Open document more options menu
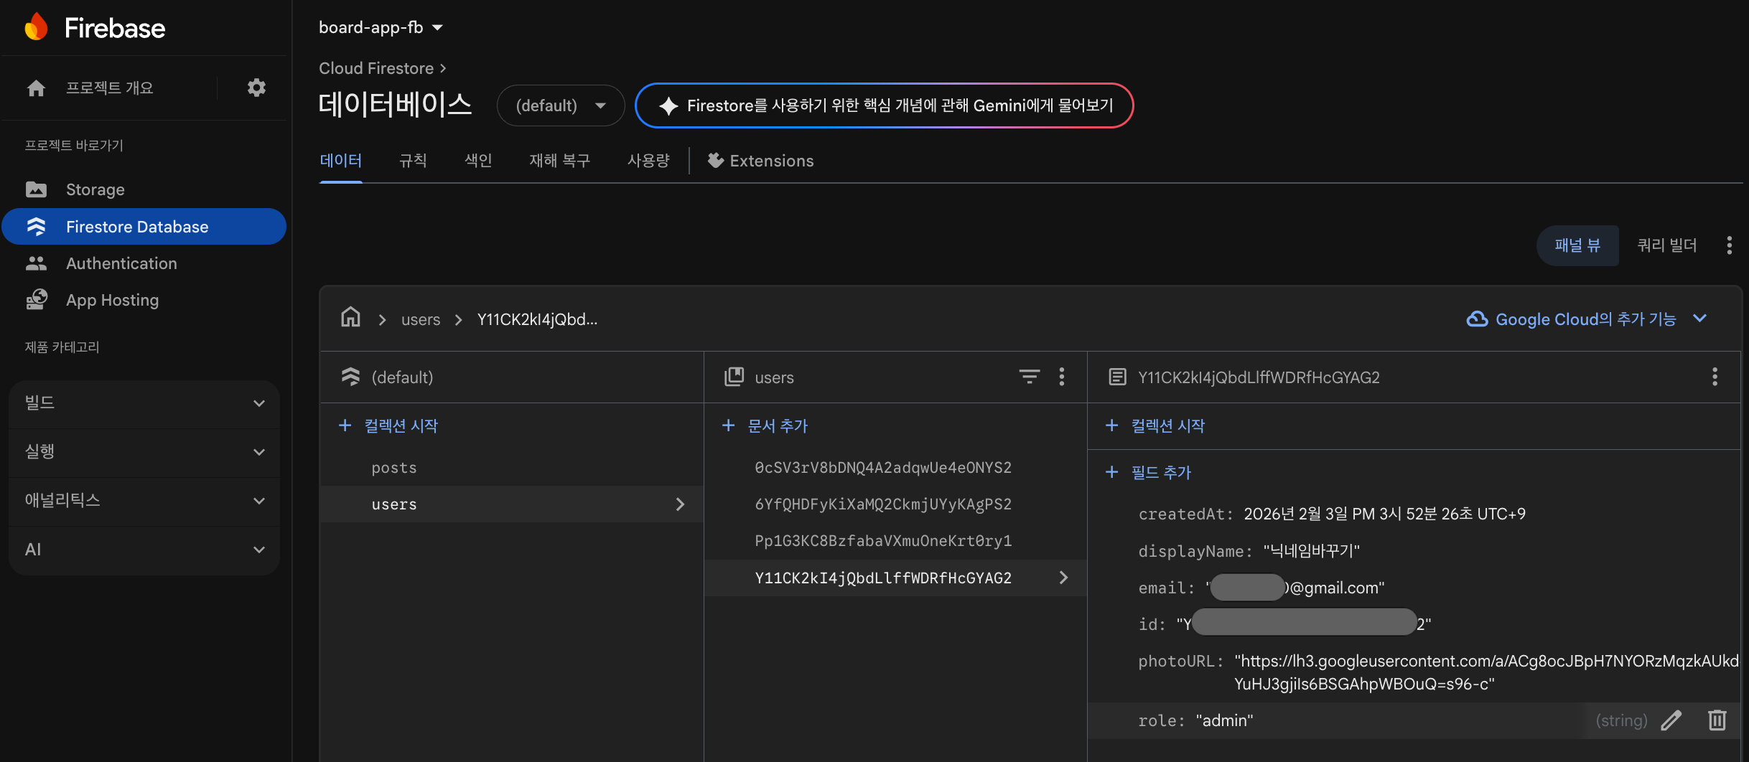This screenshot has width=1749, height=762. [1715, 377]
